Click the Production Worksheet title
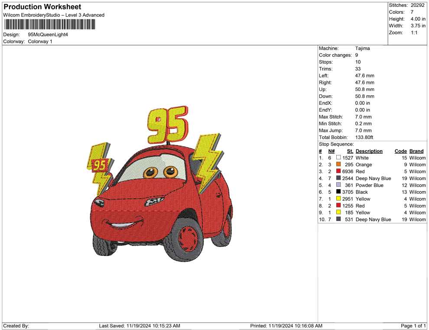The height and width of the screenshot is (330, 429). pos(42,7)
